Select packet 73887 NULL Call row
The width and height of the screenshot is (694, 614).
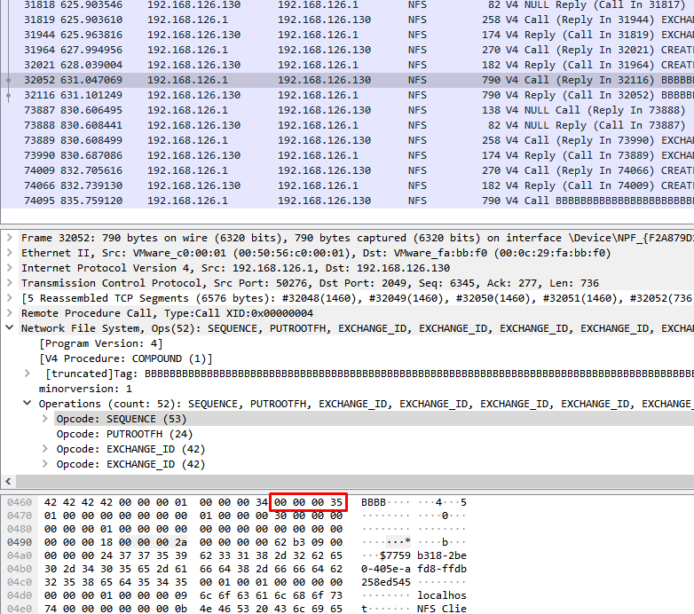(347, 110)
